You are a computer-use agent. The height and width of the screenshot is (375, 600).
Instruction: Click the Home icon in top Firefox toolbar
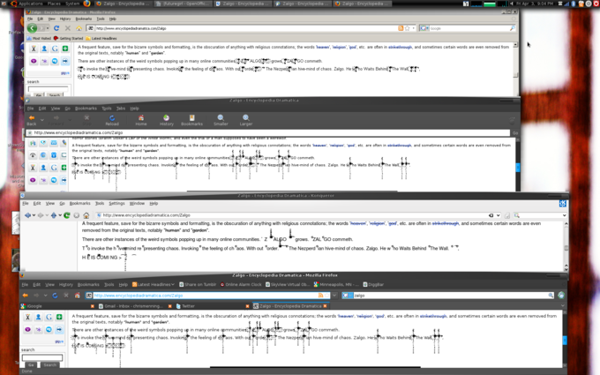tap(79, 28)
